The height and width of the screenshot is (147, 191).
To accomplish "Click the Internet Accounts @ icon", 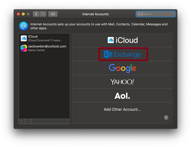I will coord(24,26).
